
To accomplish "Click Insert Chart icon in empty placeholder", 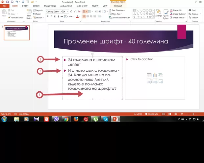I will coord(155,75).
